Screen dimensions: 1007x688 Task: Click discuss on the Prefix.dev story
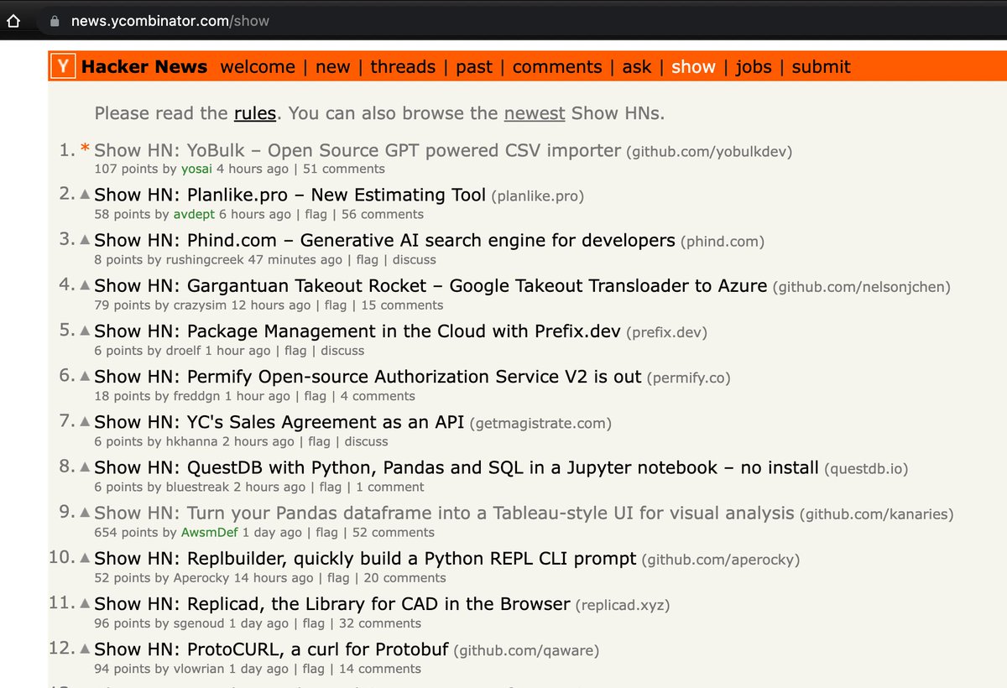coord(342,351)
